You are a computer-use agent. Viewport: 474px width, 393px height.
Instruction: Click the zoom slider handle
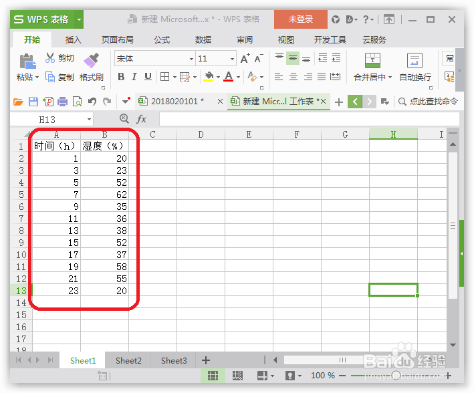click(x=396, y=376)
